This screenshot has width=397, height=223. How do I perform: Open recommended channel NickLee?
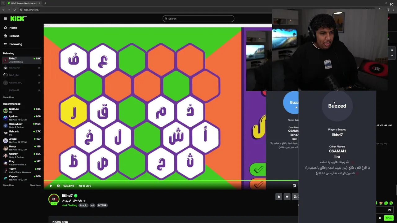22,110
